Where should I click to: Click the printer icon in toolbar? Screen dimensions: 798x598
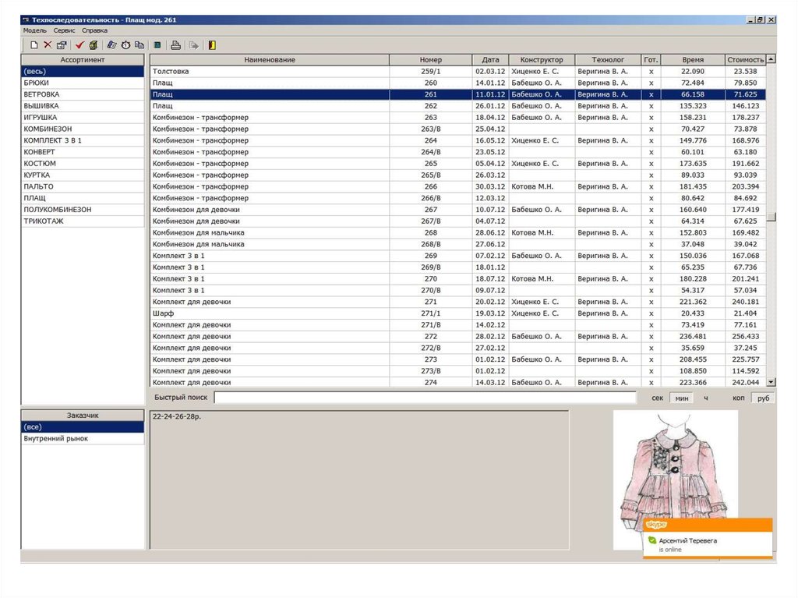tap(176, 45)
